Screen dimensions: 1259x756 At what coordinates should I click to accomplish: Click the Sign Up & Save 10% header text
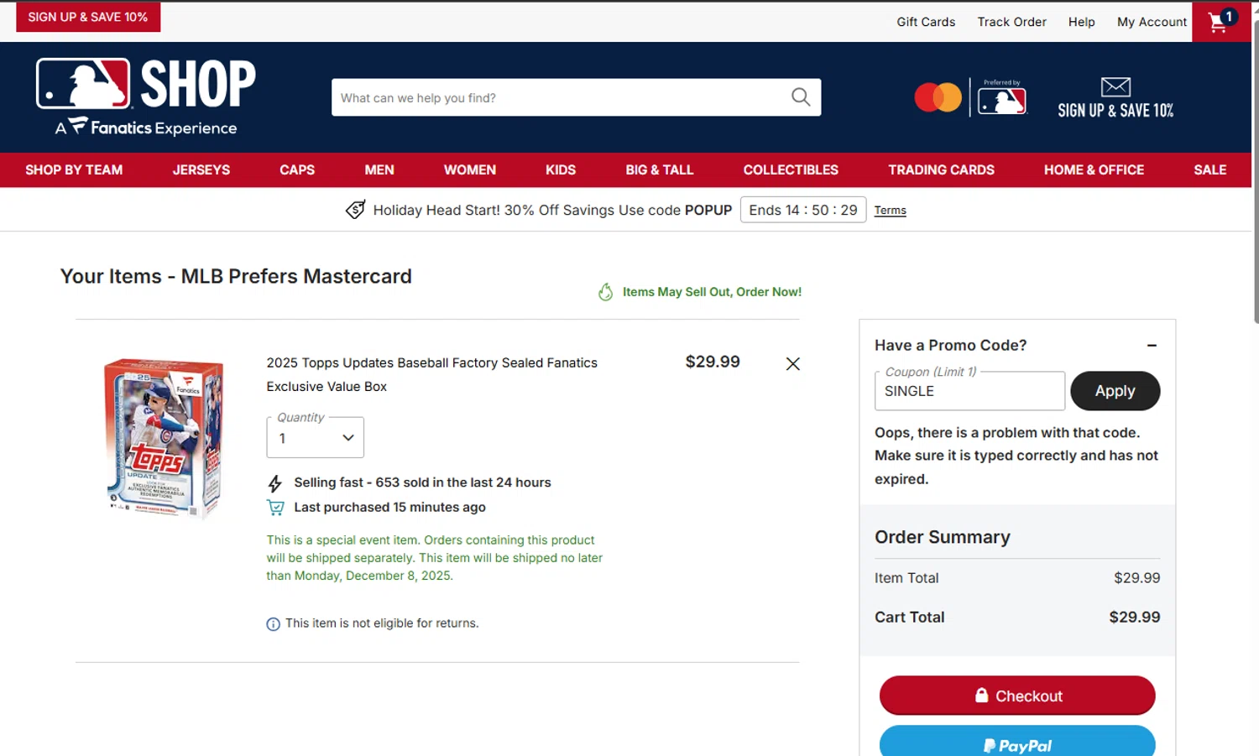pyautogui.click(x=1115, y=111)
